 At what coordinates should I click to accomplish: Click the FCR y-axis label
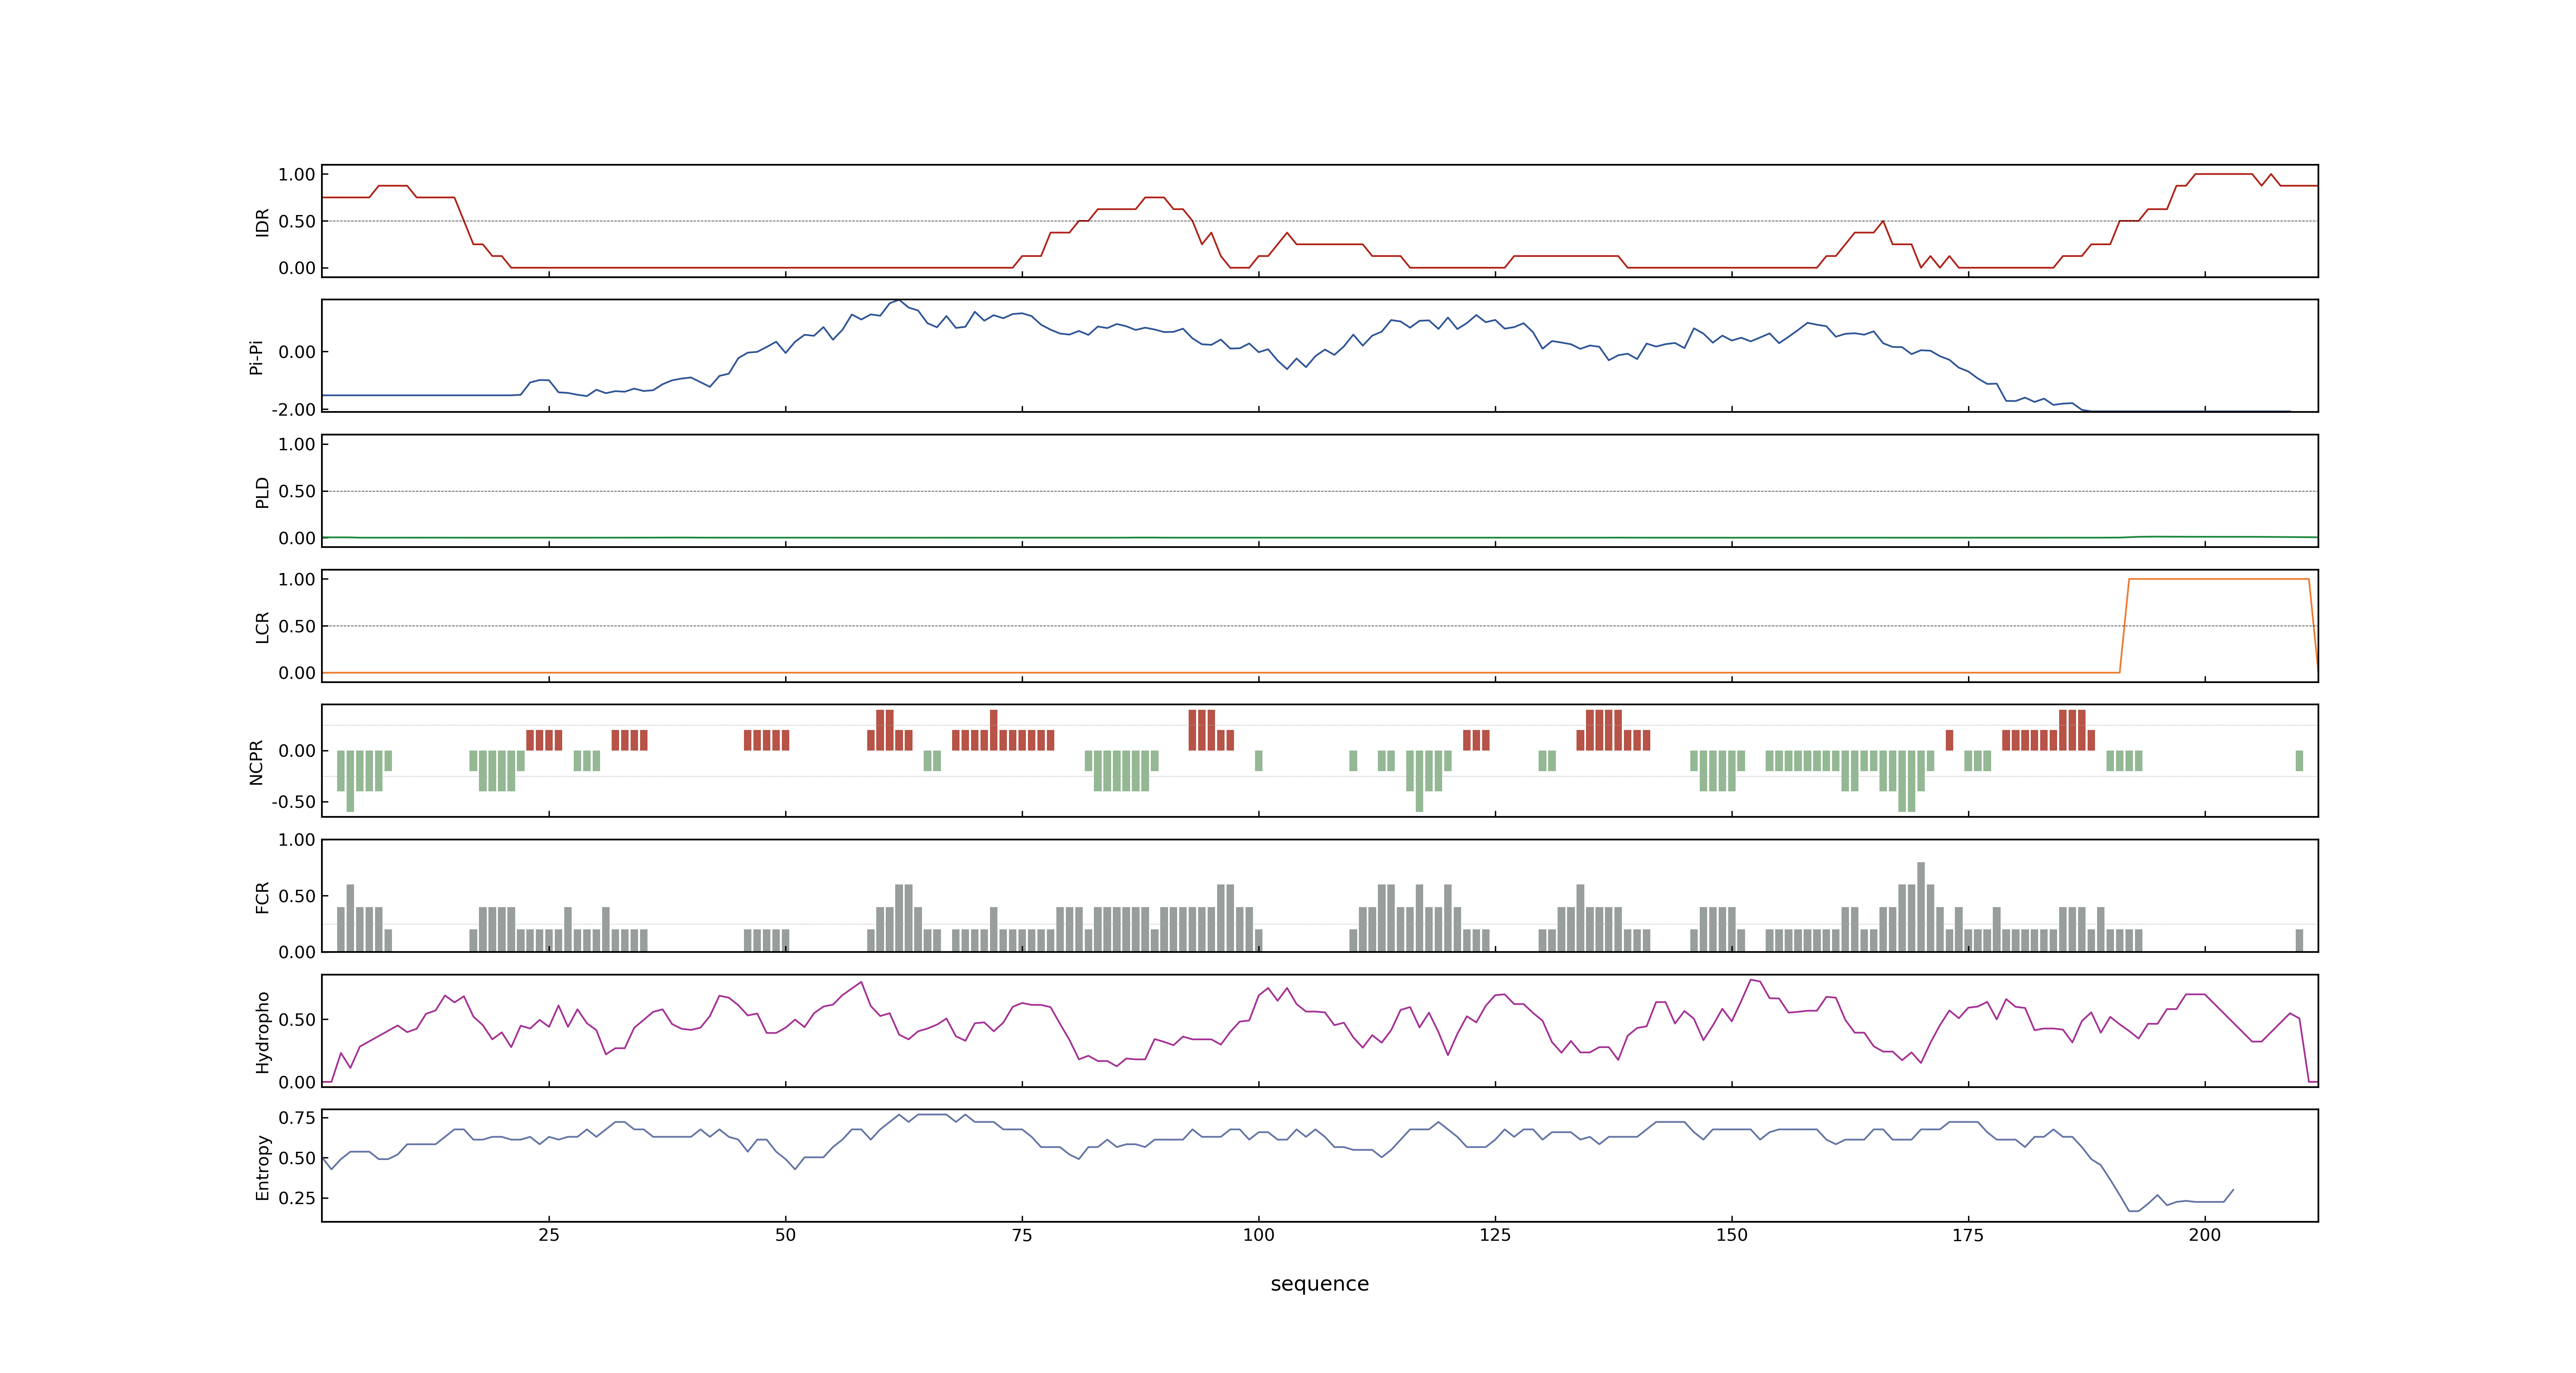pyautogui.click(x=262, y=896)
